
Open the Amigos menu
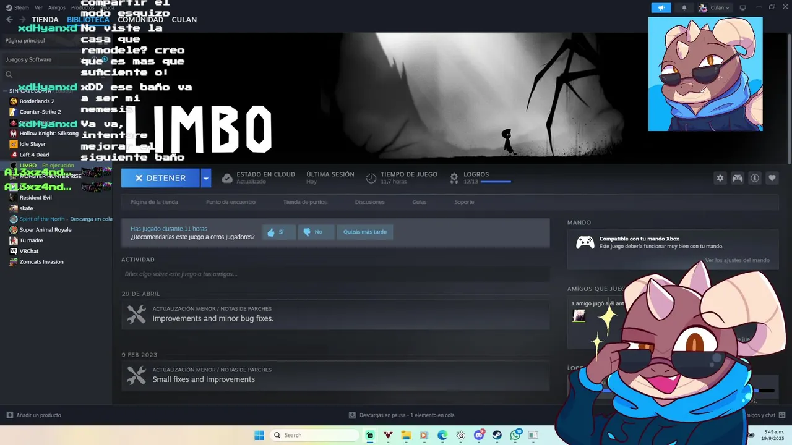57,7
